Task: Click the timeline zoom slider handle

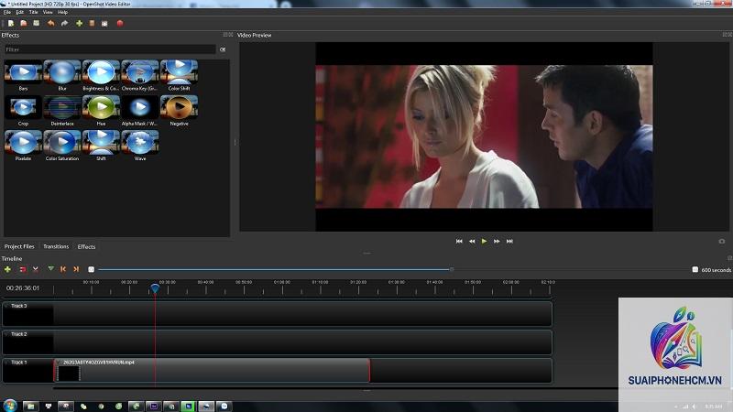Action: (452, 269)
